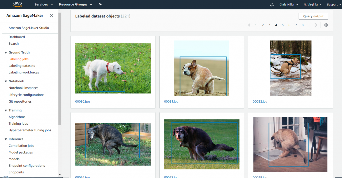Click the dark brown dog on lawn thumbnail
The width and height of the screenshot is (342, 178).
(202, 144)
